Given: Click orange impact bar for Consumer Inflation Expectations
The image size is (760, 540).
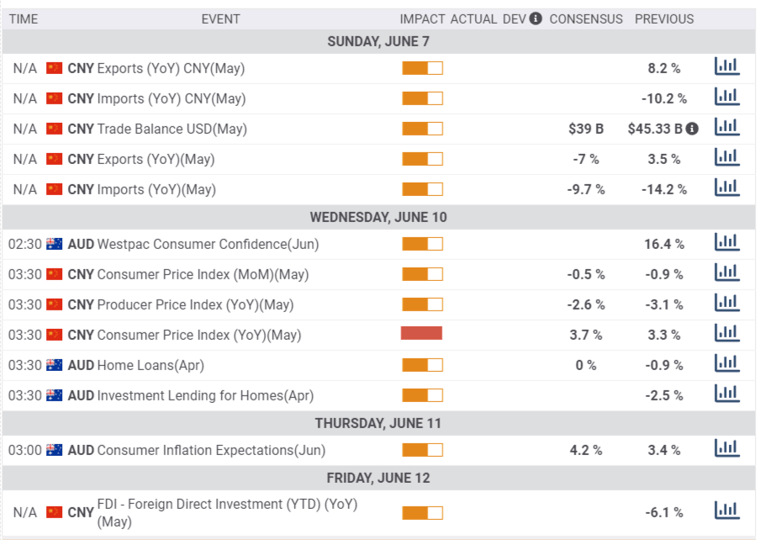Looking at the screenshot, I should (422, 450).
